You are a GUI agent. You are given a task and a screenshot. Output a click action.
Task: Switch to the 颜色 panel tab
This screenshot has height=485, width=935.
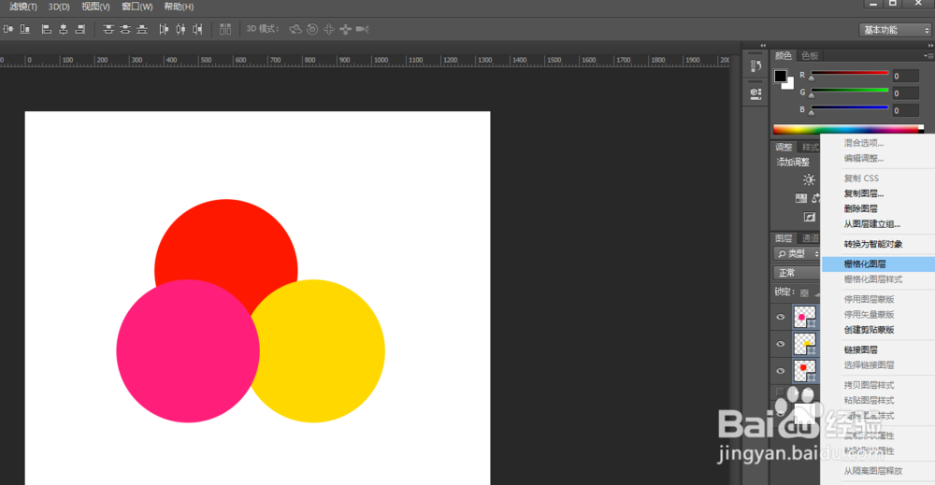[x=783, y=55]
